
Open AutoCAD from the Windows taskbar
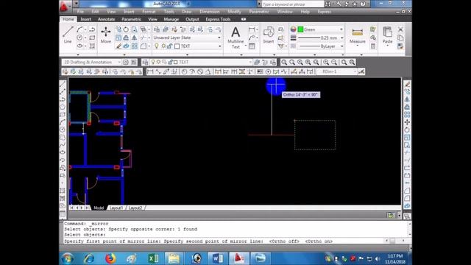click(x=238, y=258)
